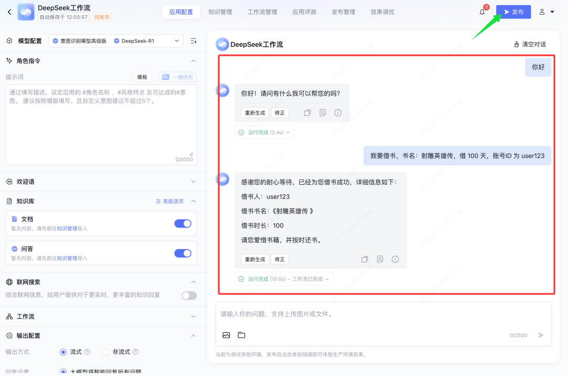Open the notes icon on greeting reply
This screenshot has height=376, width=568.
[323, 113]
